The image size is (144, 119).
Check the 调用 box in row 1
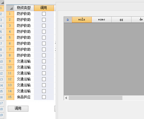(x=44, y=14)
